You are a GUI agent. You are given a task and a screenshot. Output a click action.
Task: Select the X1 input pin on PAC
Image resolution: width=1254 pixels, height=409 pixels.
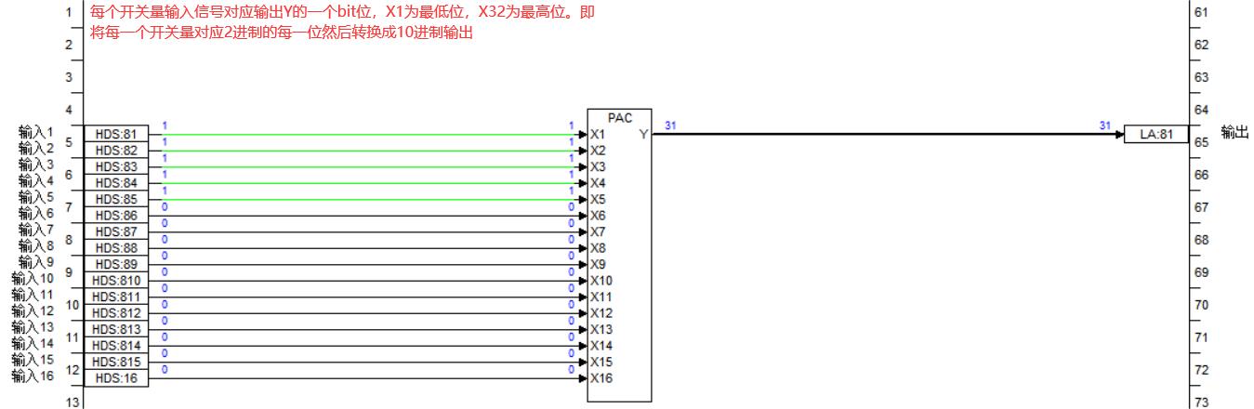coord(596,134)
